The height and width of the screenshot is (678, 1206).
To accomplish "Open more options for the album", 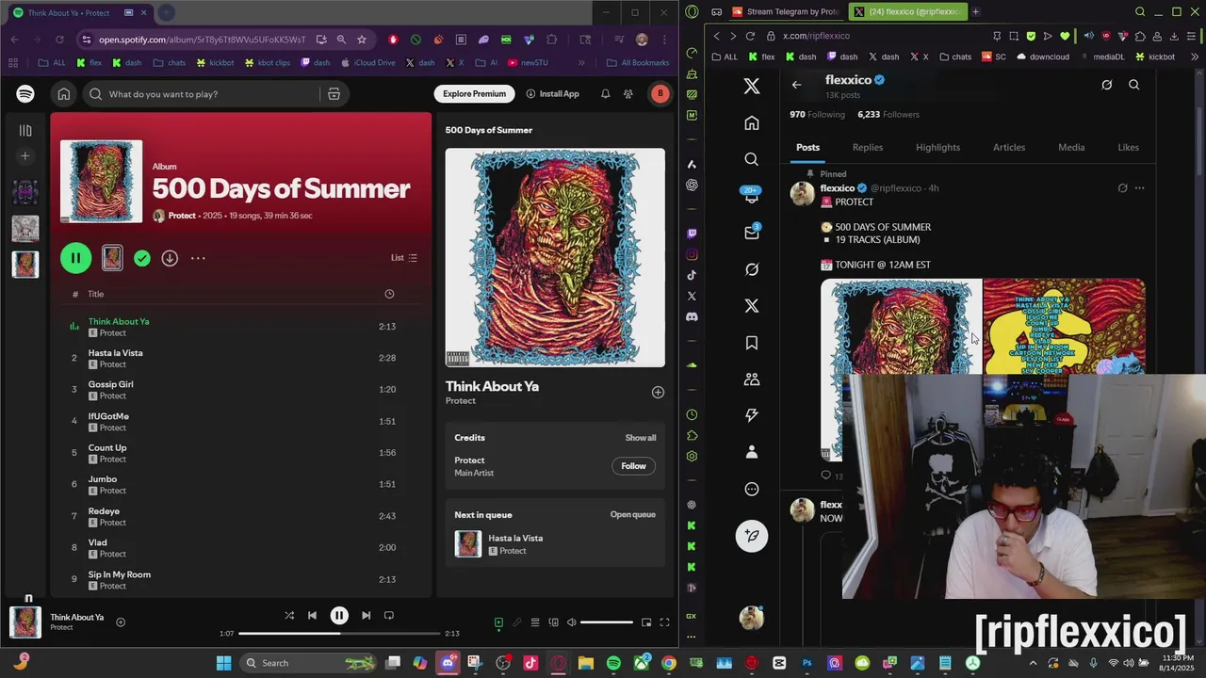I will click(x=198, y=258).
